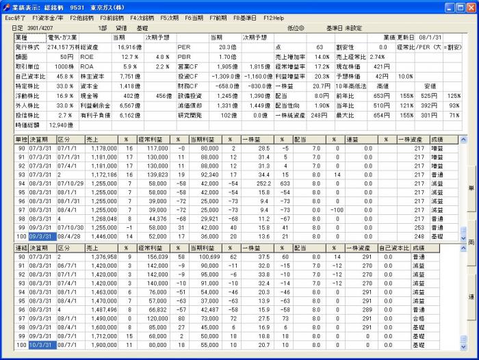Select F2:他銘柄 menu item
The height and width of the screenshot is (360, 479).
(x=81, y=18)
